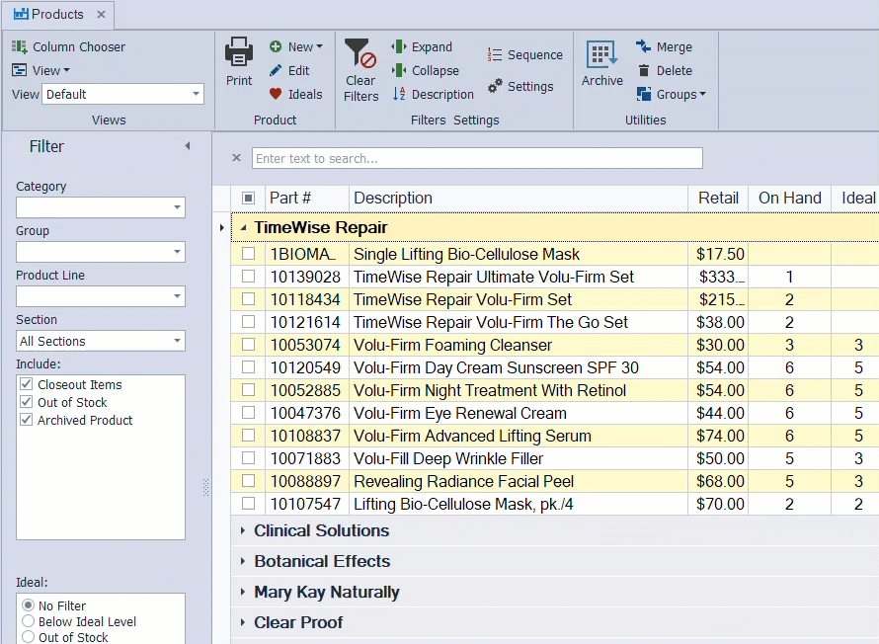Open Ideals with the heart icon

276,94
